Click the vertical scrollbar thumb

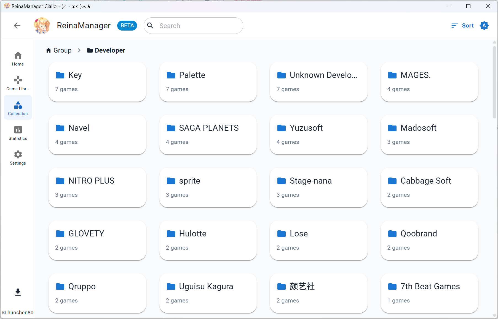tap(494, 82)
